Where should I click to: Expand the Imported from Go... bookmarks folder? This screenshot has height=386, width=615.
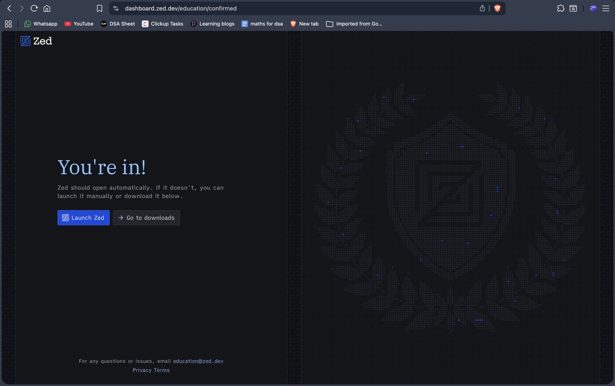(x=354, y=24)
